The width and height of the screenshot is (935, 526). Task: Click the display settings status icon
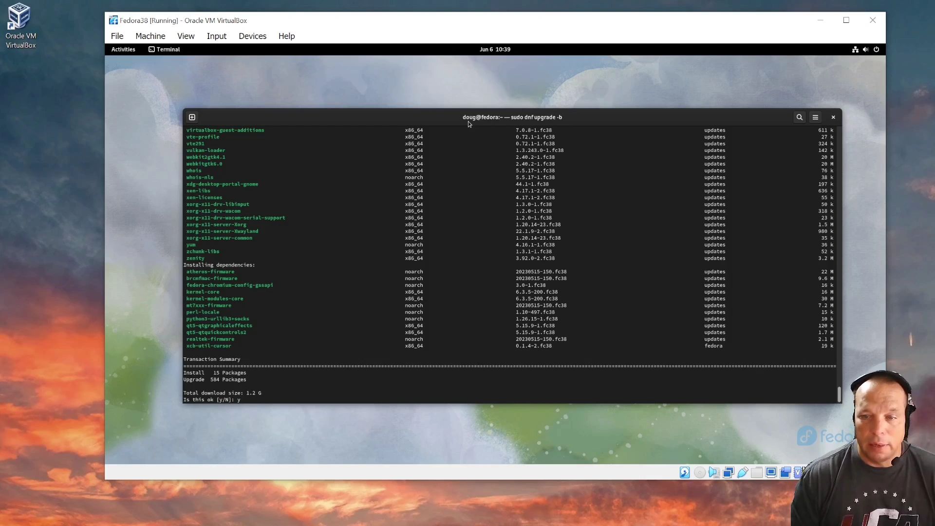tap(771, 472)
